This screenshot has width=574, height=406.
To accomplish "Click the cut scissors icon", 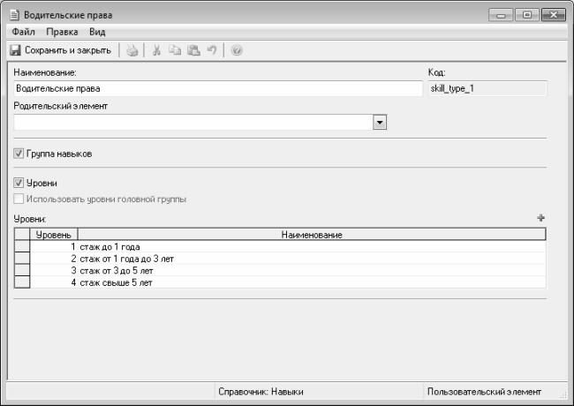I will click(x=156, y=51).
